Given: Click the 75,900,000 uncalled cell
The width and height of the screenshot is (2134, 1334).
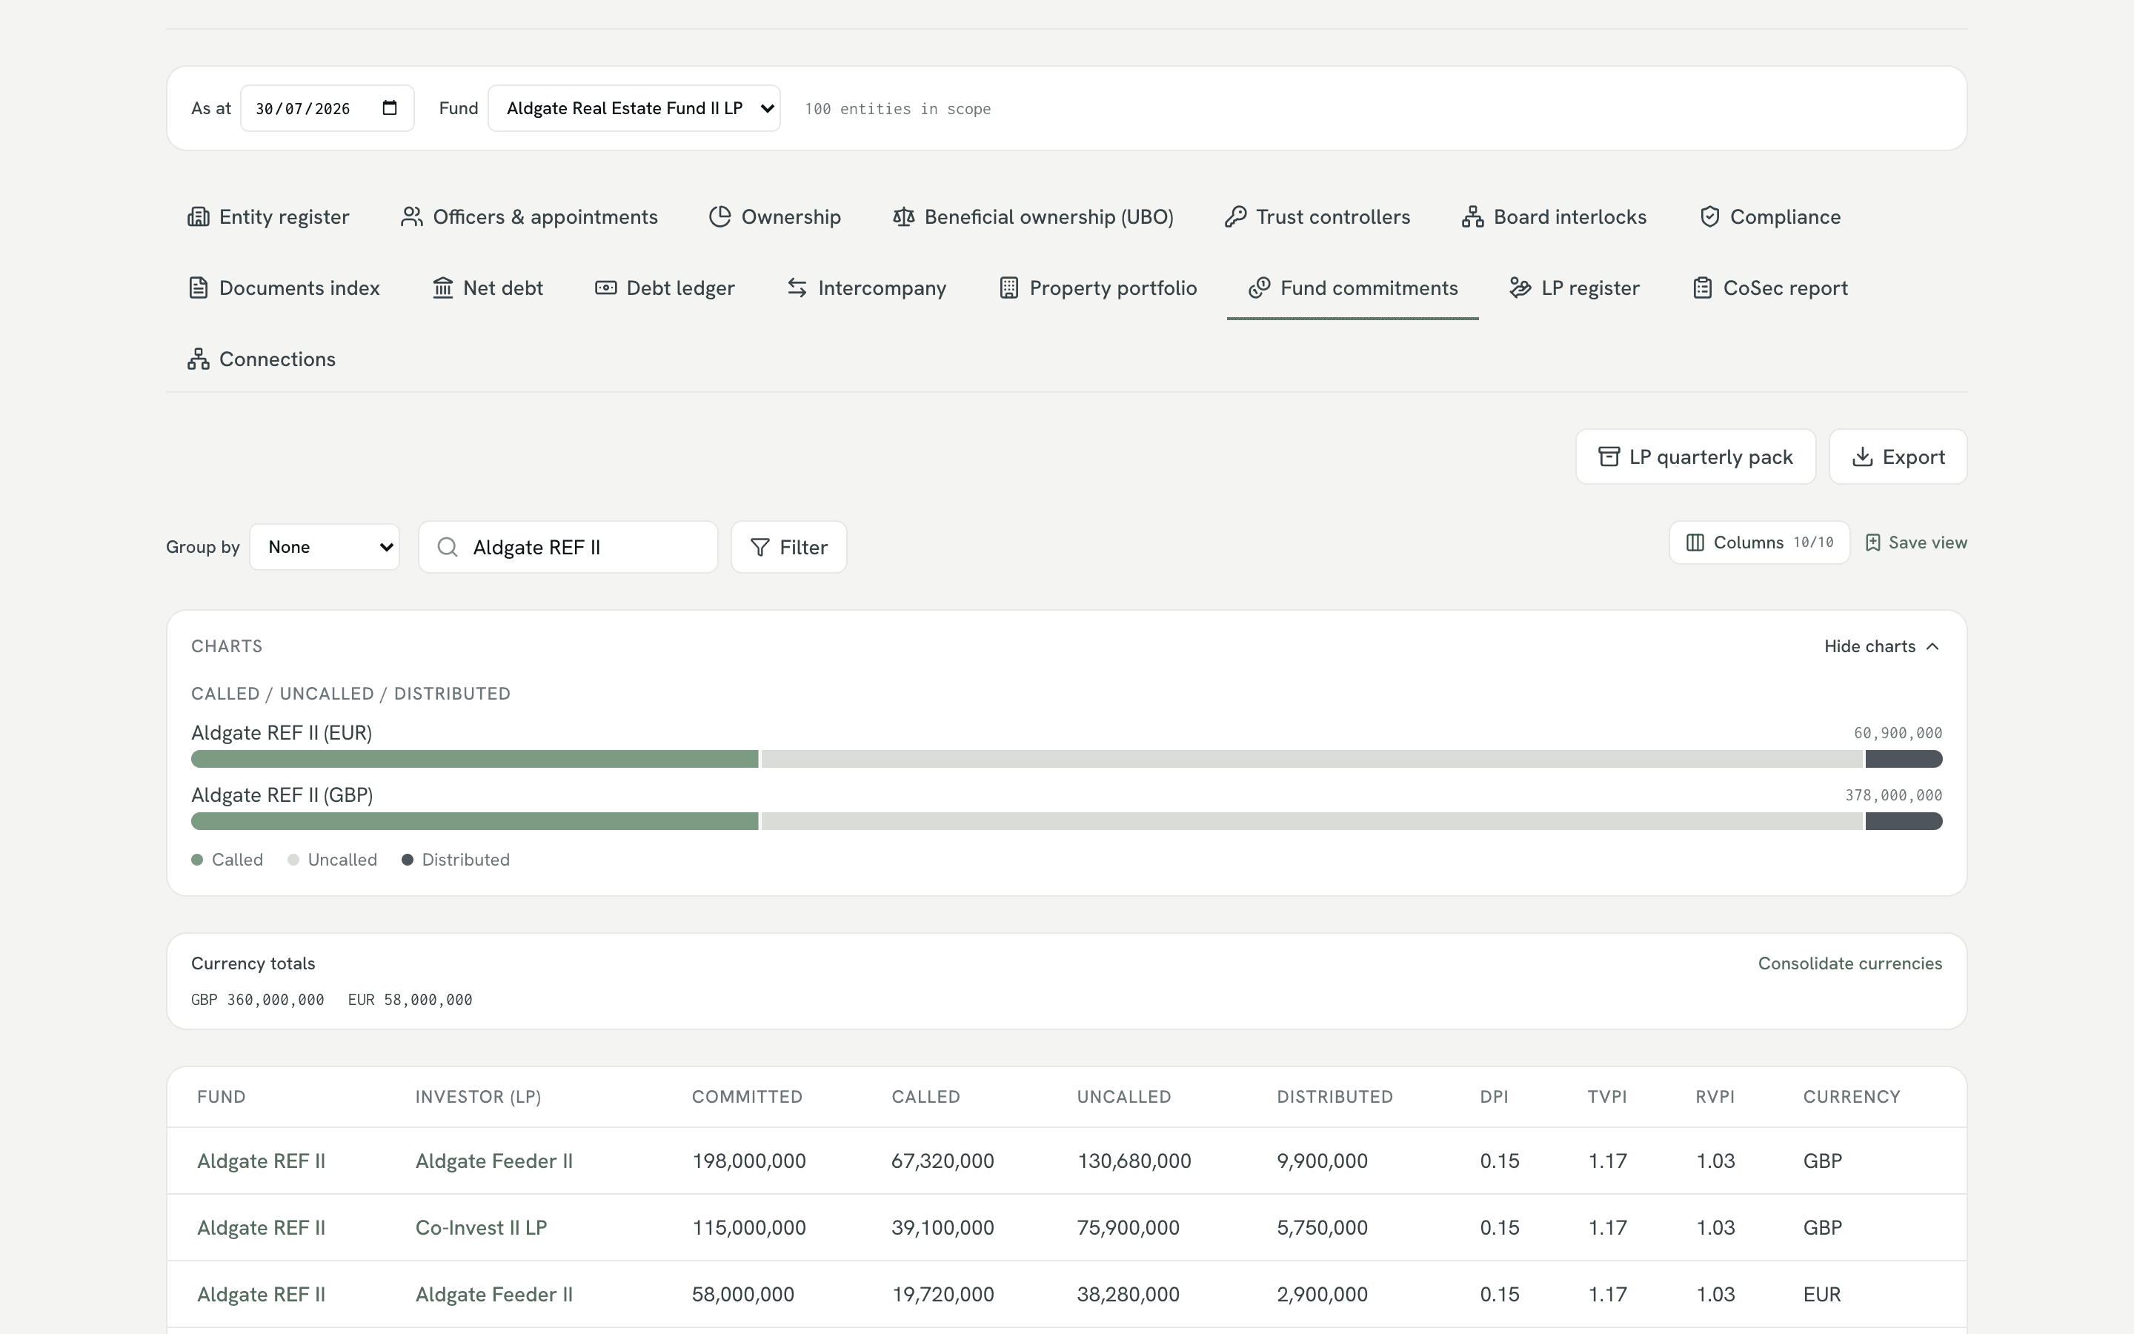Looking at the screenshot, I should pos(1128,1227).
